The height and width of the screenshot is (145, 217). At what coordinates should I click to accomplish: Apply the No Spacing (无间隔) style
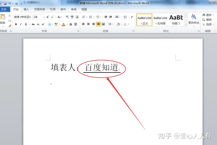pos(160,20)
